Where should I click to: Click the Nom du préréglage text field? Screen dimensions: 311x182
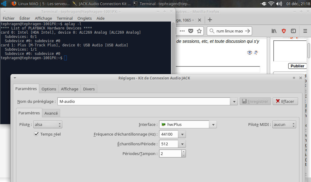pyautogui.click(x=144, y=101)
